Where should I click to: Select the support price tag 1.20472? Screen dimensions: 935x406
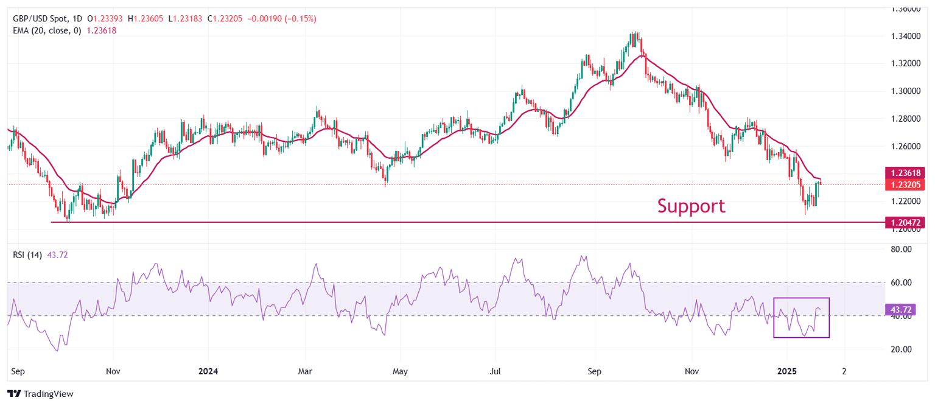pyautogui.click(x=905, y=223)
